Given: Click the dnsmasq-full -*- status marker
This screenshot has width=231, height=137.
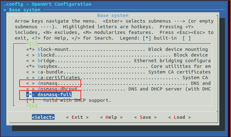Looking at the screenshot, I should tap(30, 95).
